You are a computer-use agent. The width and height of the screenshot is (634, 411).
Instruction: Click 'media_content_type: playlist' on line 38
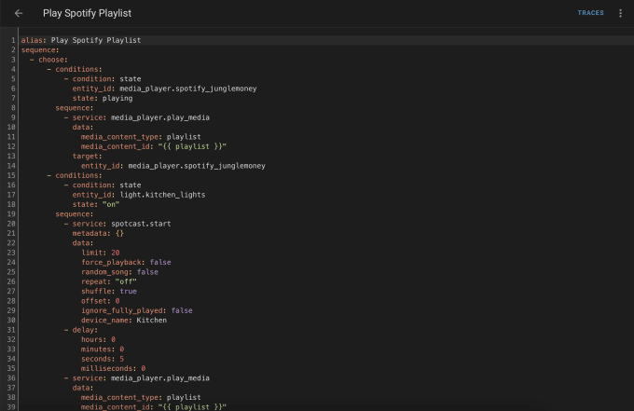[141, 398]
